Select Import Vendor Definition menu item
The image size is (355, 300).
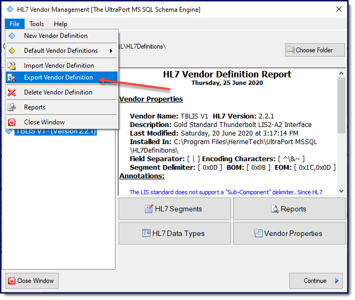pos(62,66)
